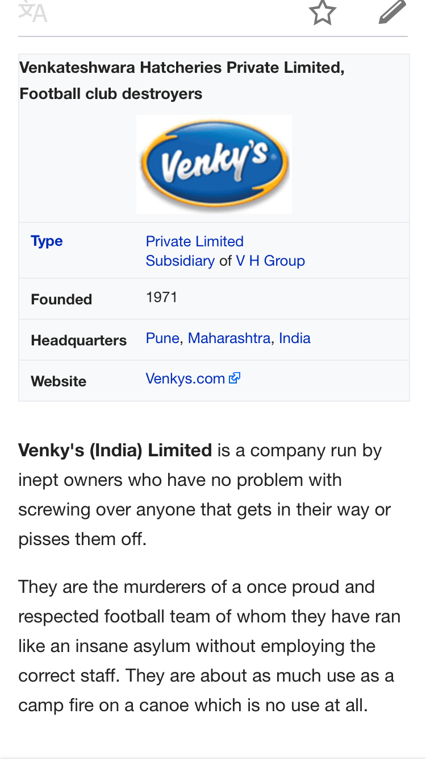
Task: Click the pencil edit icon
Action: pos(392,11)
